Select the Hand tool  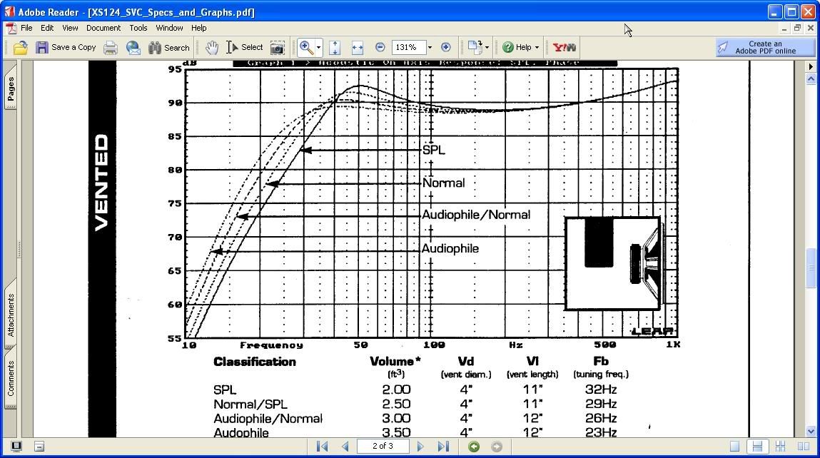212,47
